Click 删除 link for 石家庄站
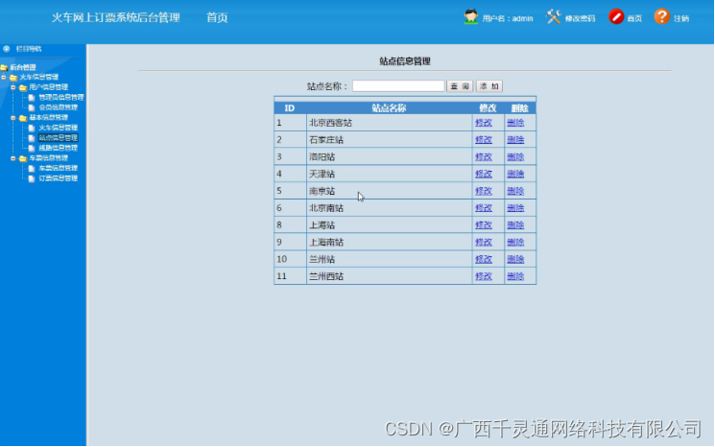The height and width of the screenshot is (447, 715). 515,139
